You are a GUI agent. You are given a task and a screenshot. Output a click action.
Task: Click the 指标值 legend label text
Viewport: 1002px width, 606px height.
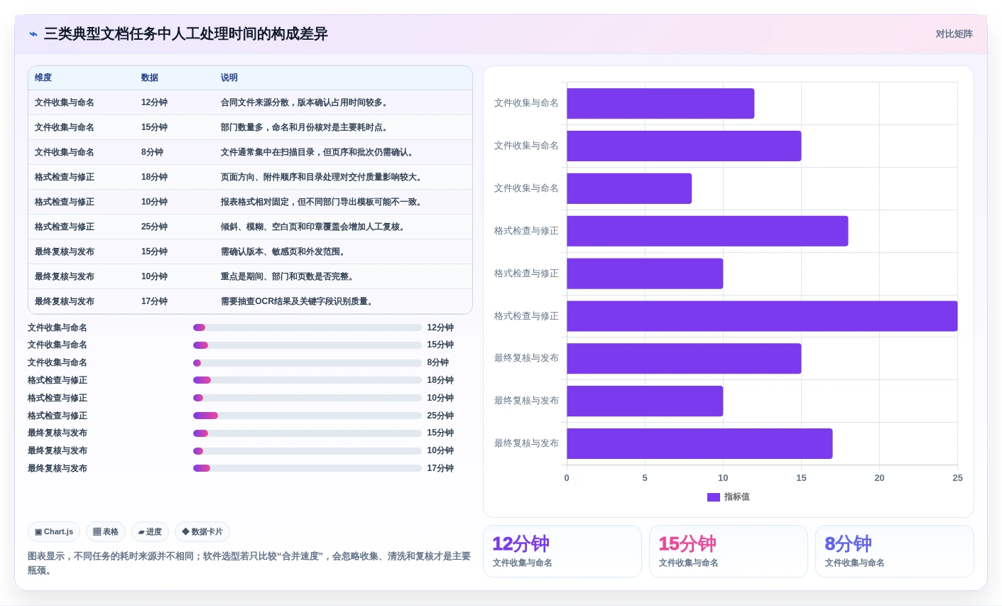[x=737, y=497]
